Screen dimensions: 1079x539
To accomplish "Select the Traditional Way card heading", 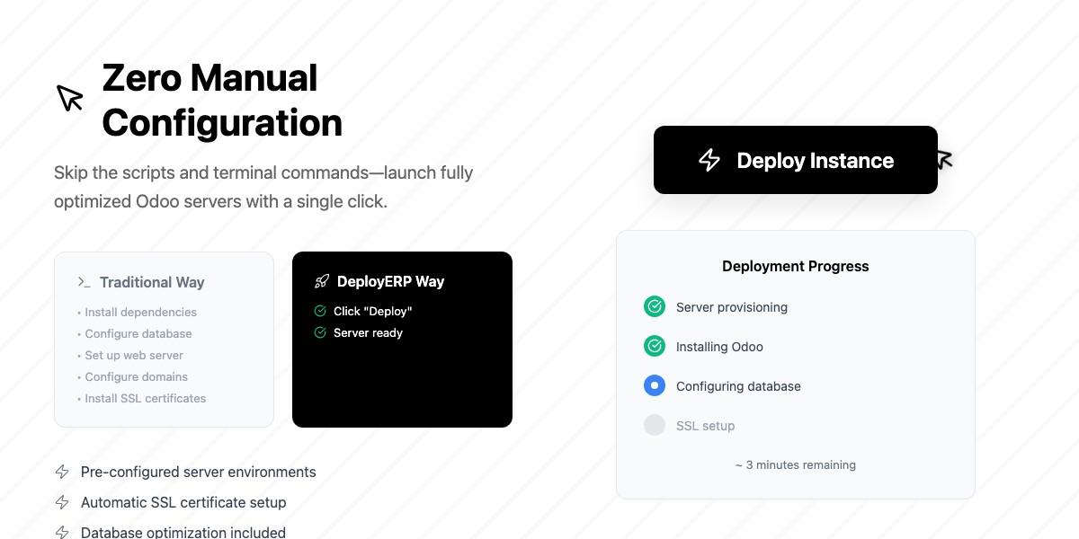I will (152, 282).
